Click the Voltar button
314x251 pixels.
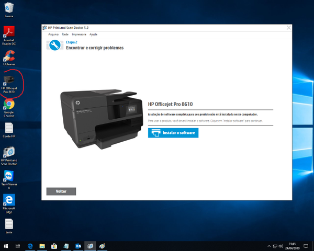click(x=61, y=191)
